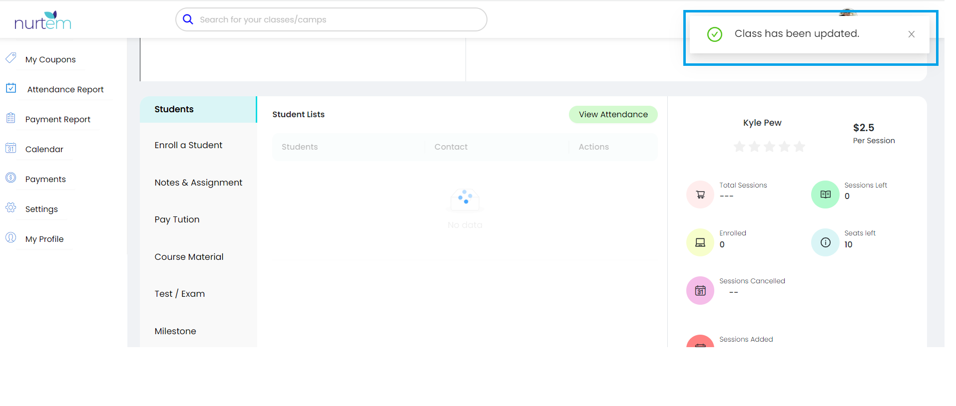
Task: Go to the Milestone tab
Action: [x=175, y=331]
